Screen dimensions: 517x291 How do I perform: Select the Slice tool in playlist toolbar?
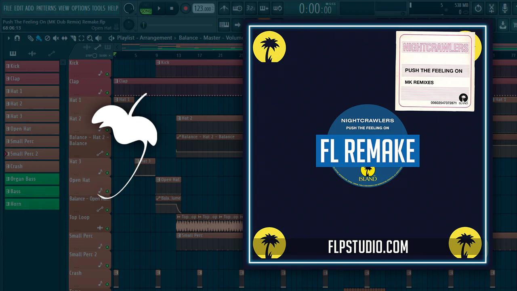(x=73, y=38)
